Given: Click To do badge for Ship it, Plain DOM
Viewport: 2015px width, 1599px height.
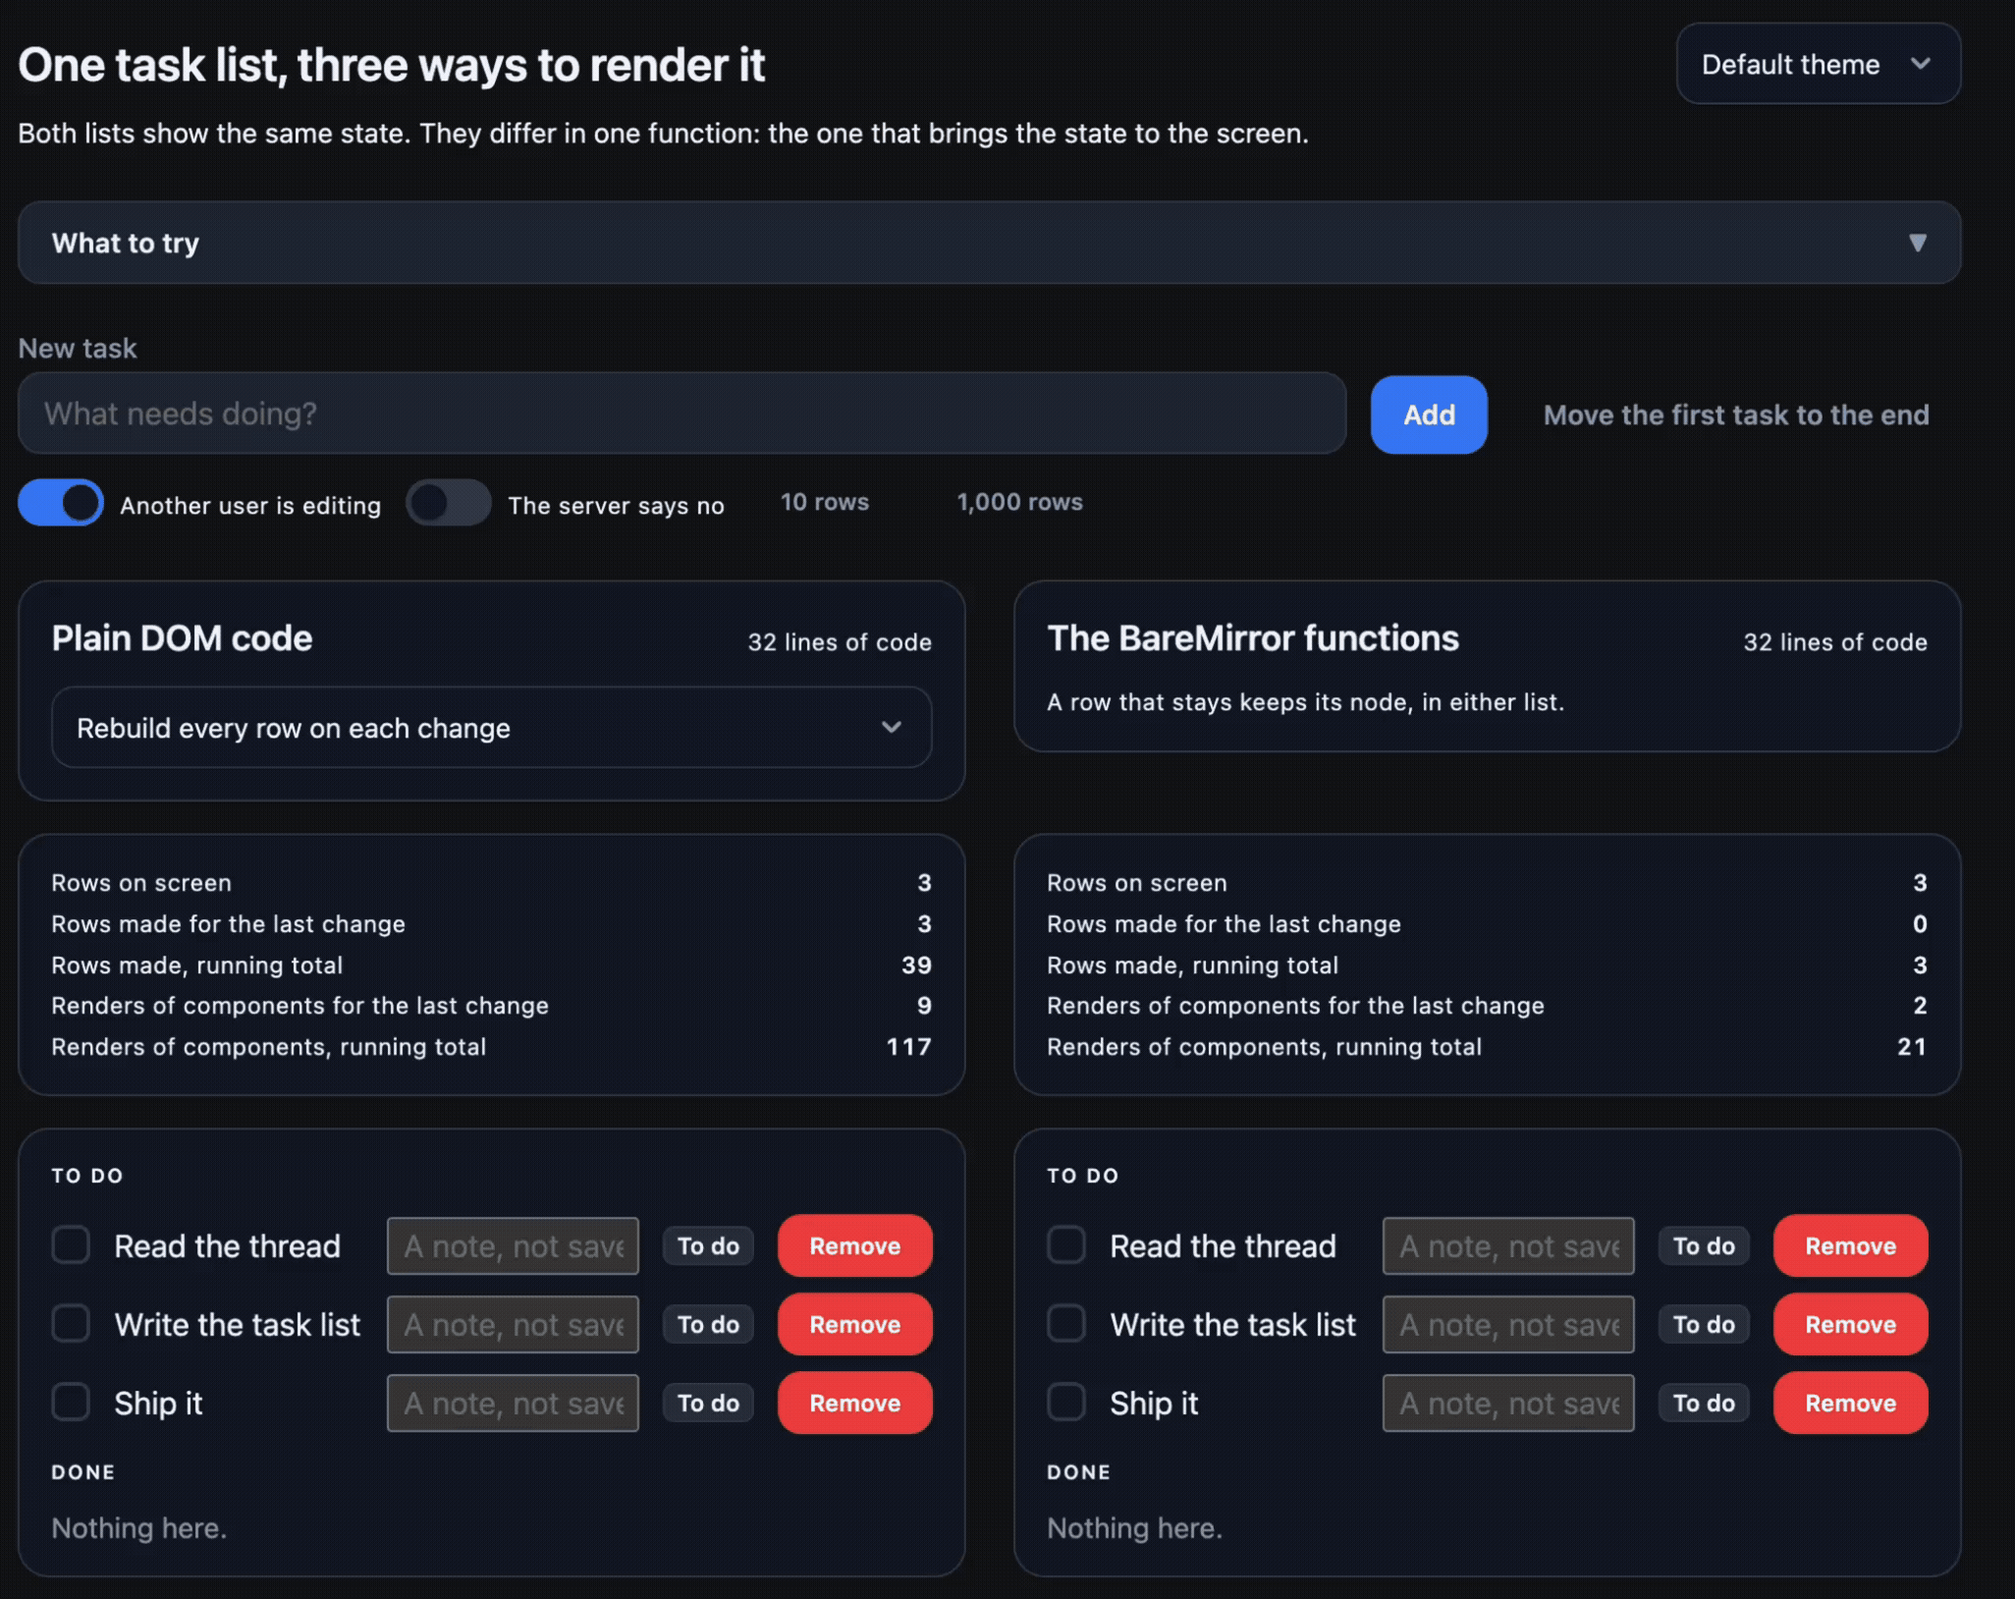Looking at the screenshot, I should (708, 1403).
